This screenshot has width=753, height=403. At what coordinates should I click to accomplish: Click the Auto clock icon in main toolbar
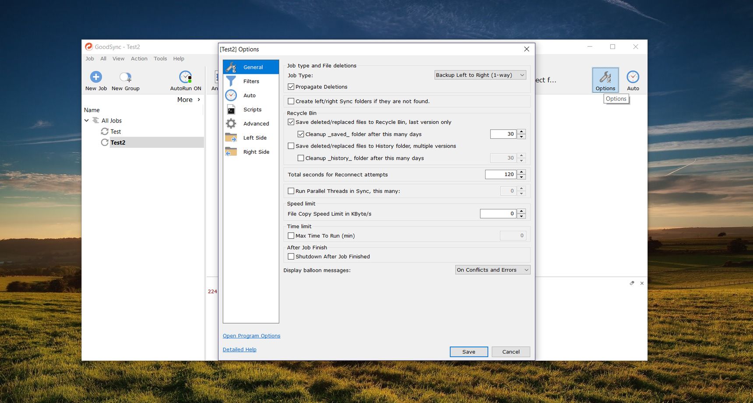(633, 77)
